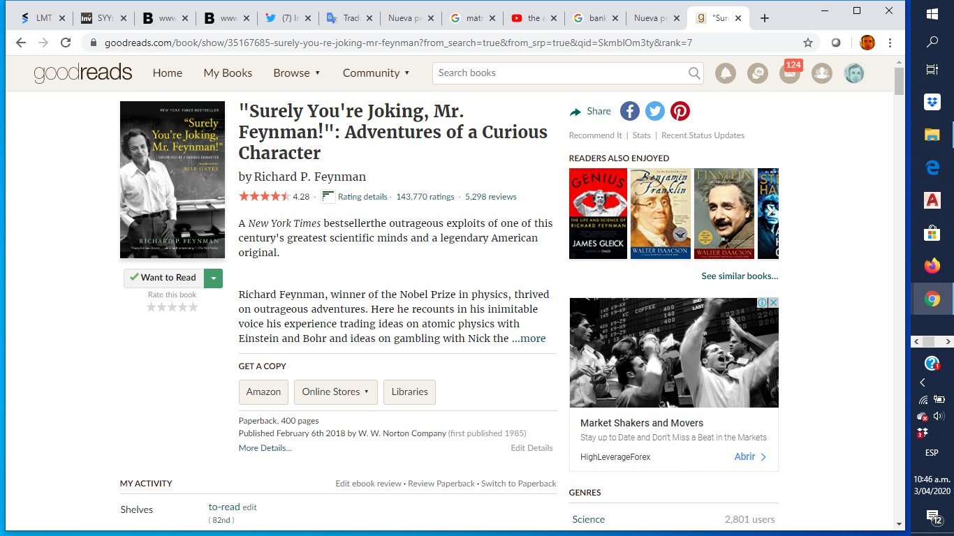Reload the page in Chrome
954x536 pixels.
coord(66,43)
